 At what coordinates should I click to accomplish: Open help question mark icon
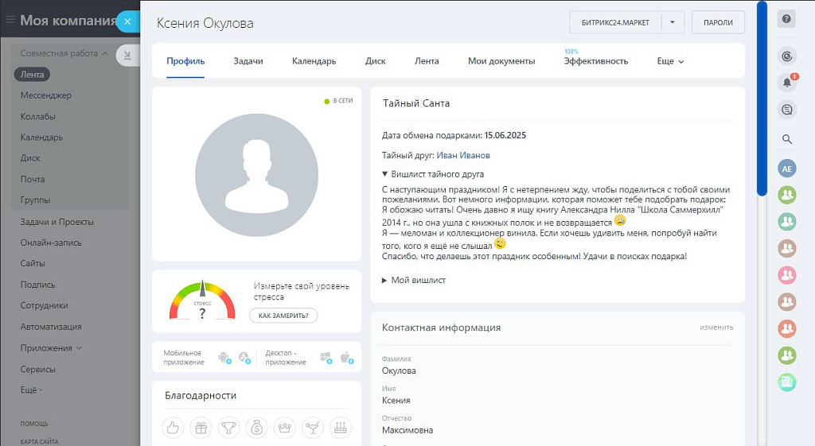coord(786,20)
